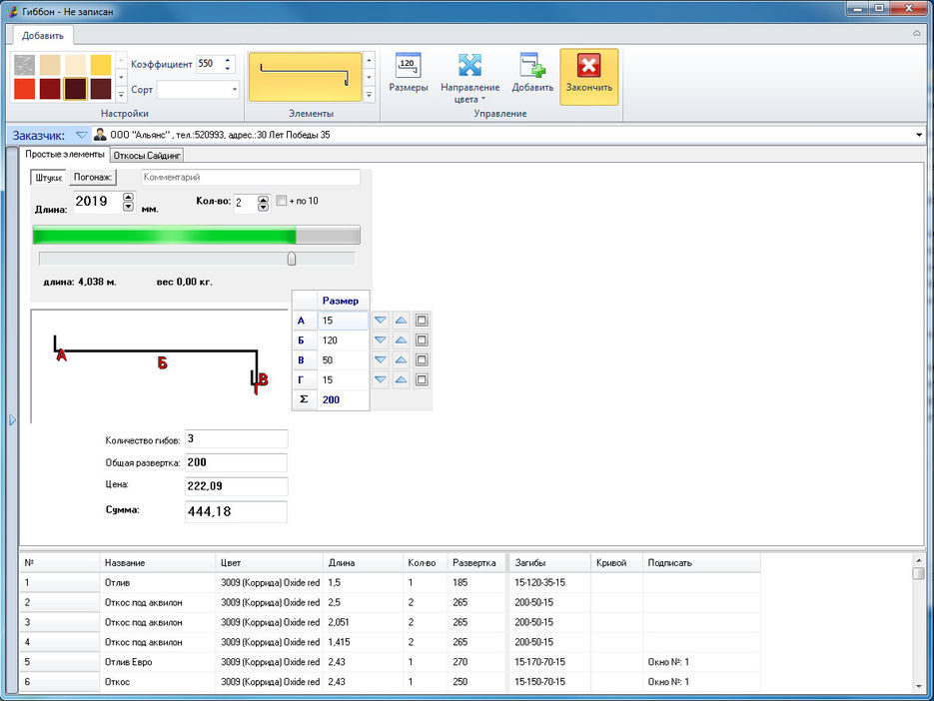Decrease size Г with down arrow
This screenshot has width=934, height=701.
(381, 379)
